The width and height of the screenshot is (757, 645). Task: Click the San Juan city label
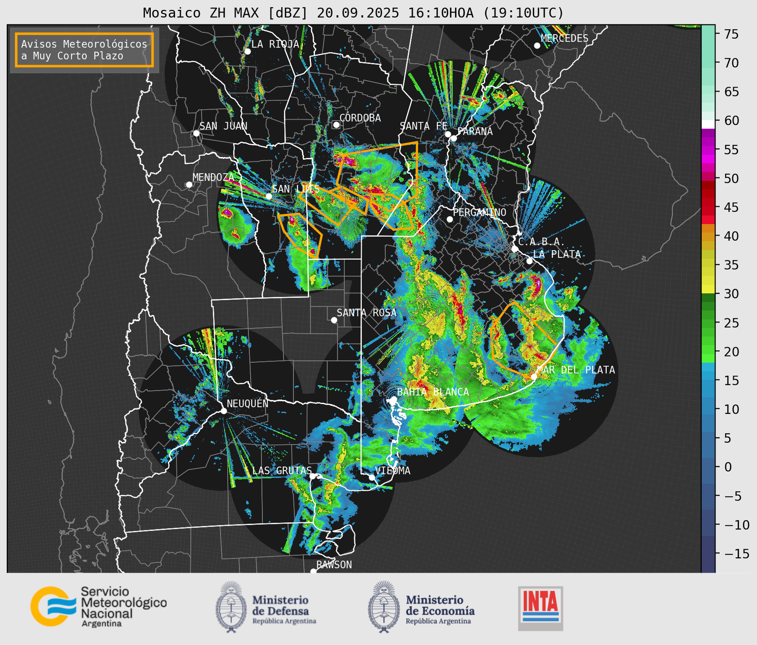point(223,126)
